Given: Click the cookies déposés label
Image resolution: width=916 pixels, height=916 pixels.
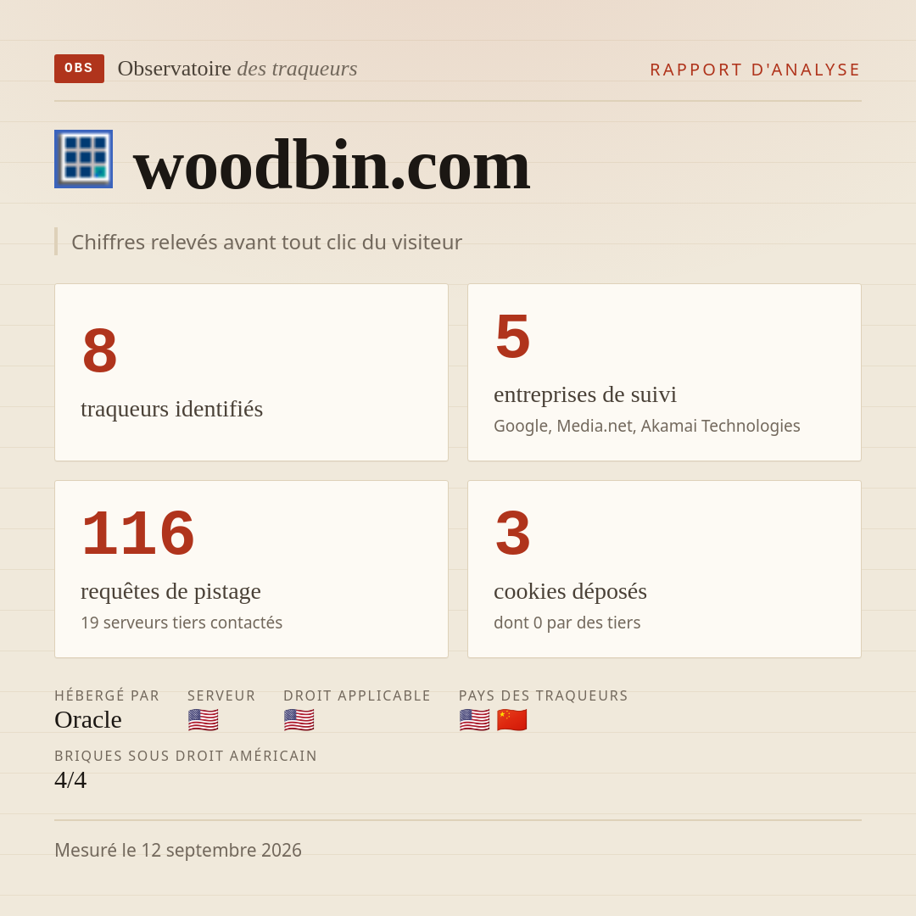Looking at the screenshot, I should [x=570, y=591].
